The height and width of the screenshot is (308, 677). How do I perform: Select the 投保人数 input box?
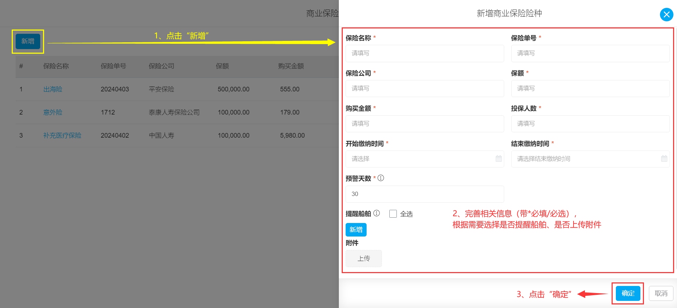[590, 124]
